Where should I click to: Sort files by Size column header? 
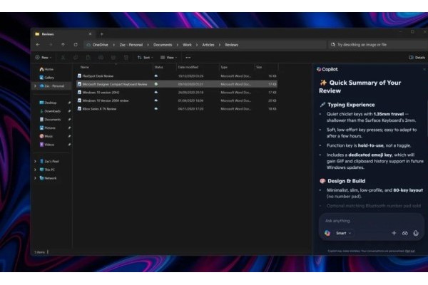tap(259, 67)
